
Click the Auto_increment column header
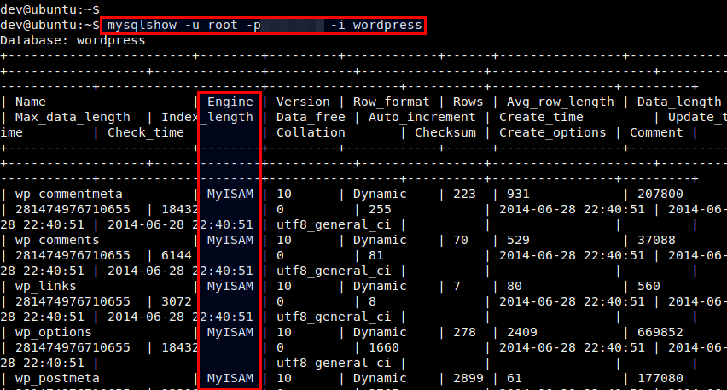422,117
